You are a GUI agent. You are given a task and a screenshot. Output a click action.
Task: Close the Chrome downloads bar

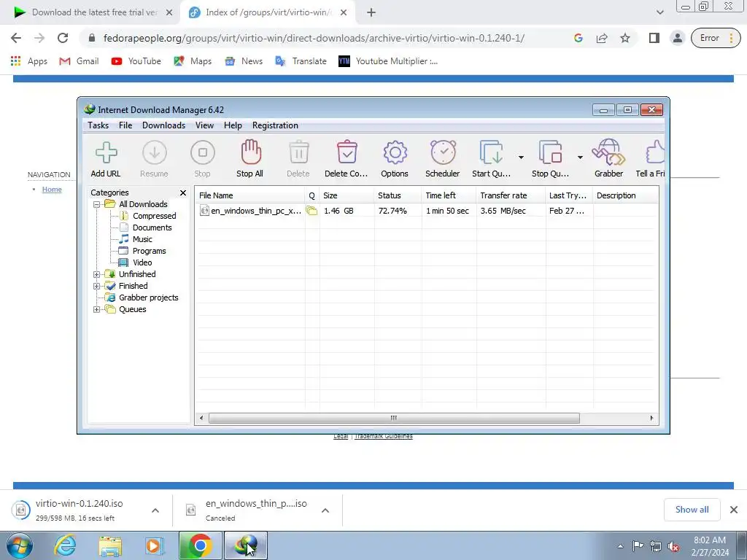pos(734,510)
